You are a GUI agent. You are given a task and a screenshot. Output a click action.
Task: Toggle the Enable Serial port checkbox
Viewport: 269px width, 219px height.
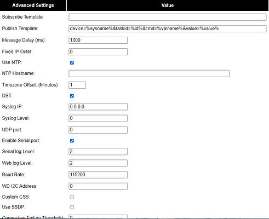(72, 141)
